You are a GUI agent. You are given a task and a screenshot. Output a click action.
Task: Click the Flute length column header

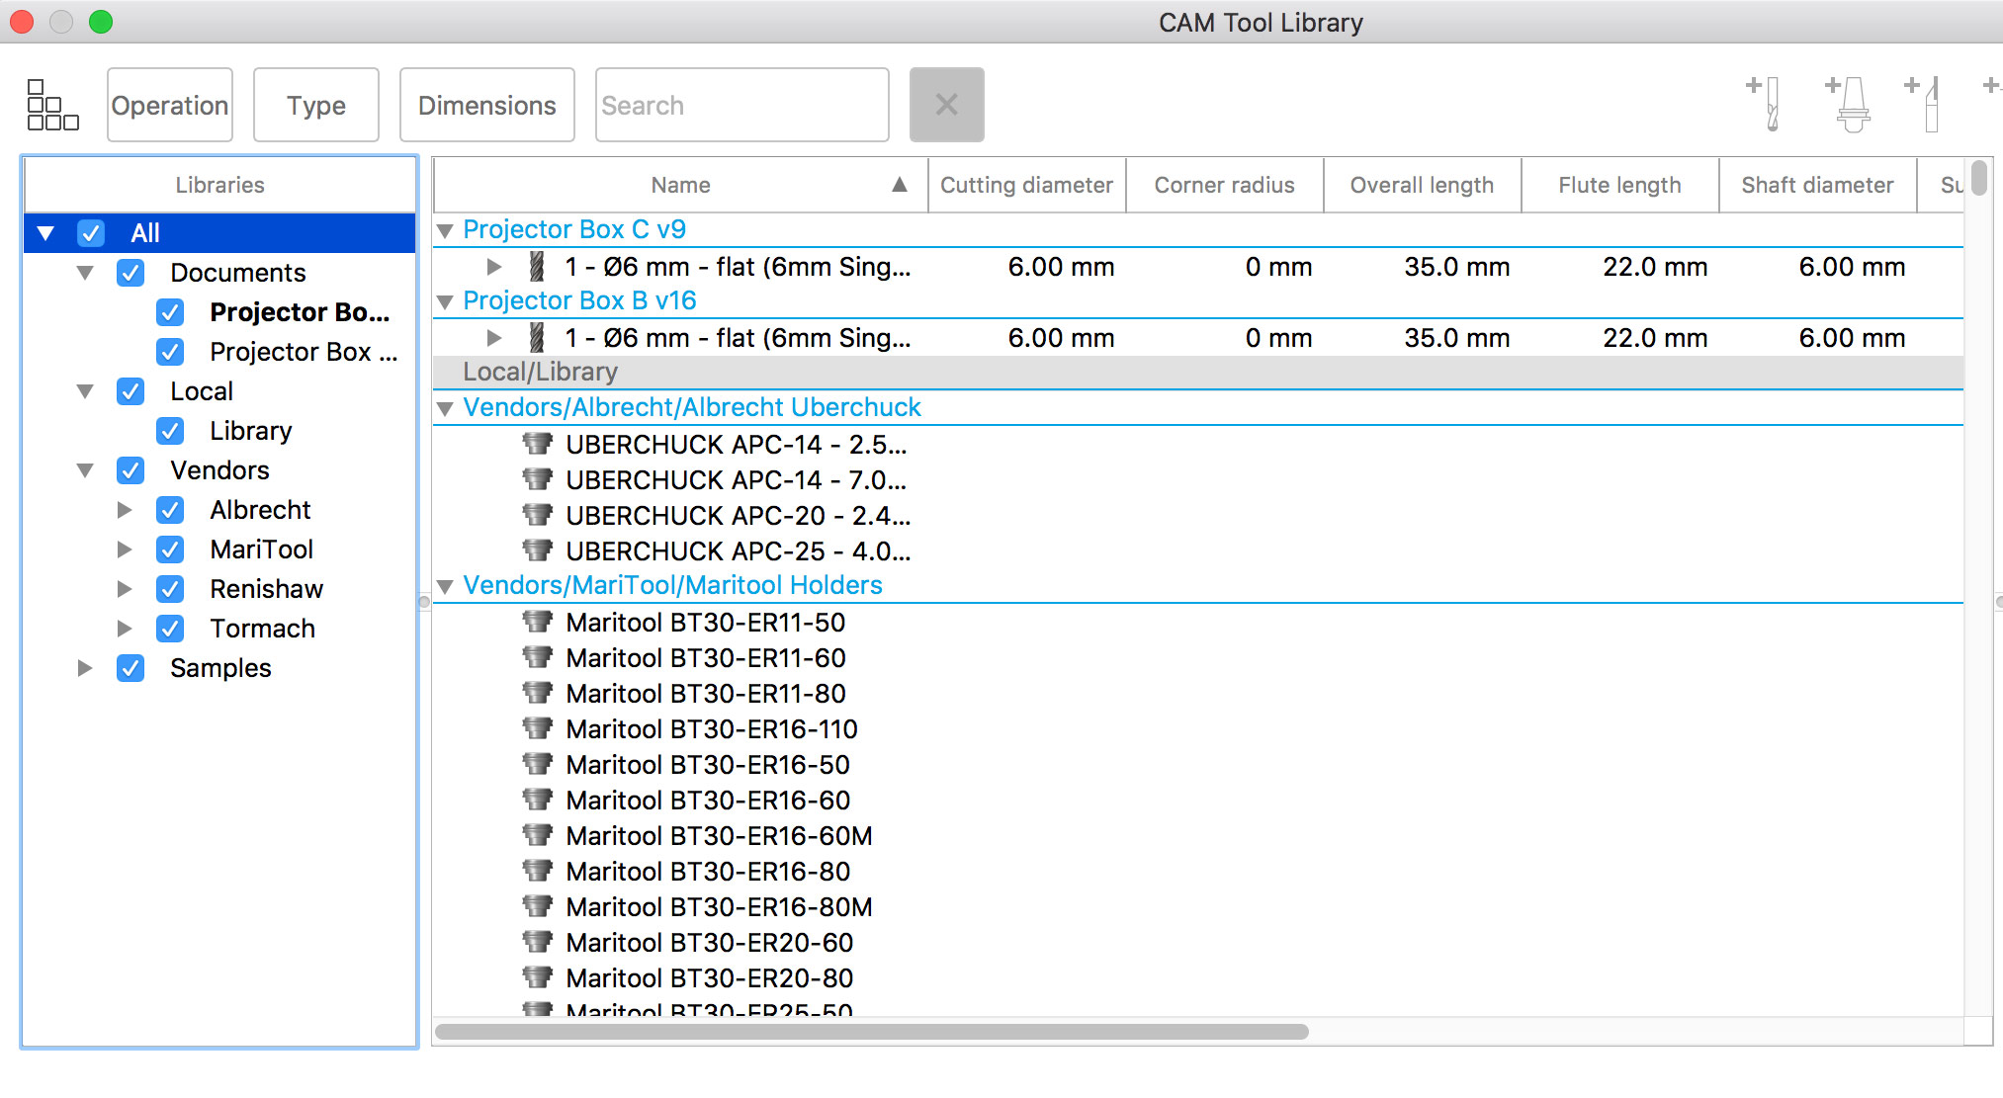(x=1618, y=185)
